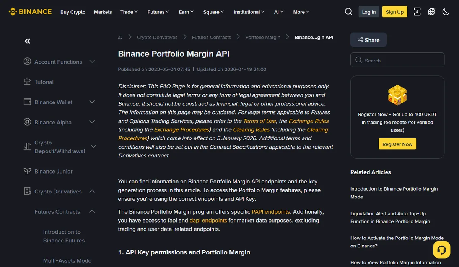
Task: Click the Crypto Derivatives icon
Action: point(27,191)
